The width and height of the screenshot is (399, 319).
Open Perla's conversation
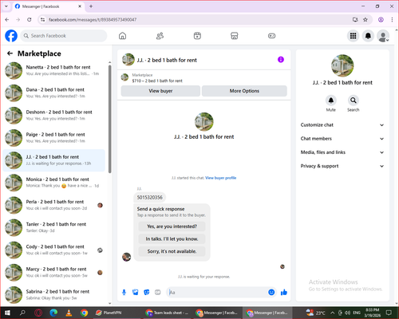[54, 205]
